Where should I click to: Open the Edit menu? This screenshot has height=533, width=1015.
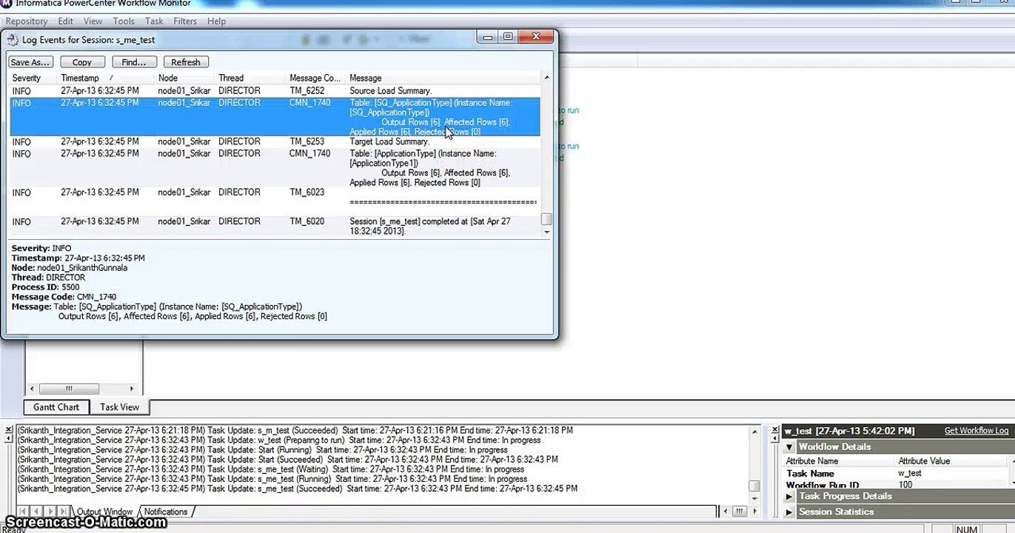[x=66, y=21]
